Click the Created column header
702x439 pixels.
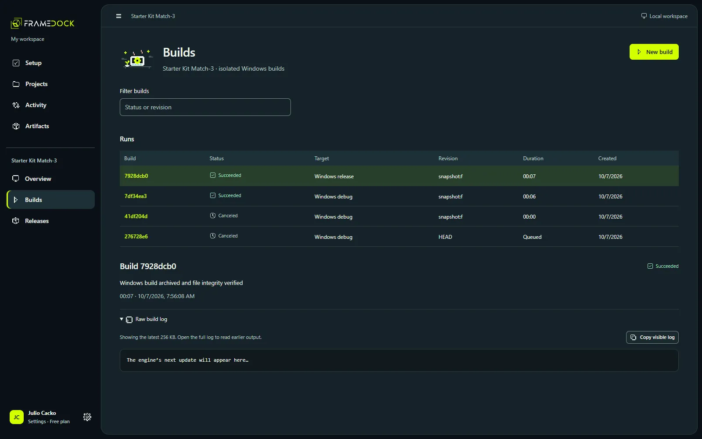tap(607, 158)
